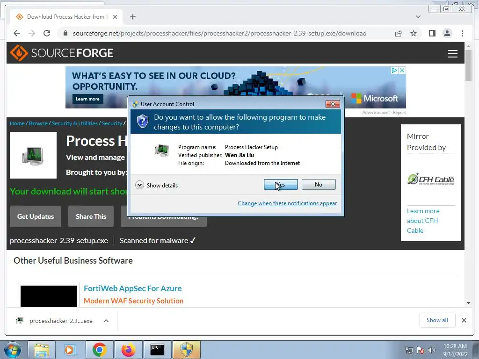Open Firefox from taskbar
479x359 pixels.
click(x=128, y=350)
